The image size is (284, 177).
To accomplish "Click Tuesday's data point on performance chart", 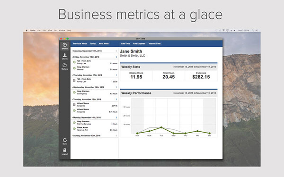I will [161, 127].
